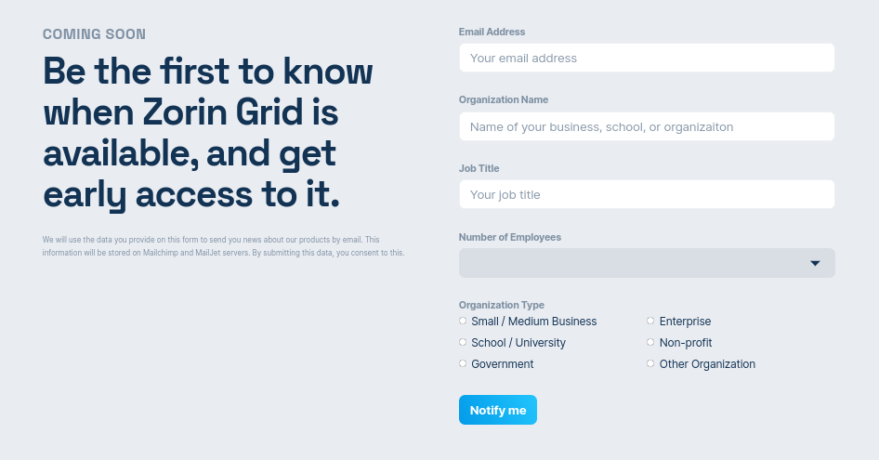The width and height of the screenshot is (879, 460).
Task: Click the COMING SOON heading text
Action: tap(94, 34)
